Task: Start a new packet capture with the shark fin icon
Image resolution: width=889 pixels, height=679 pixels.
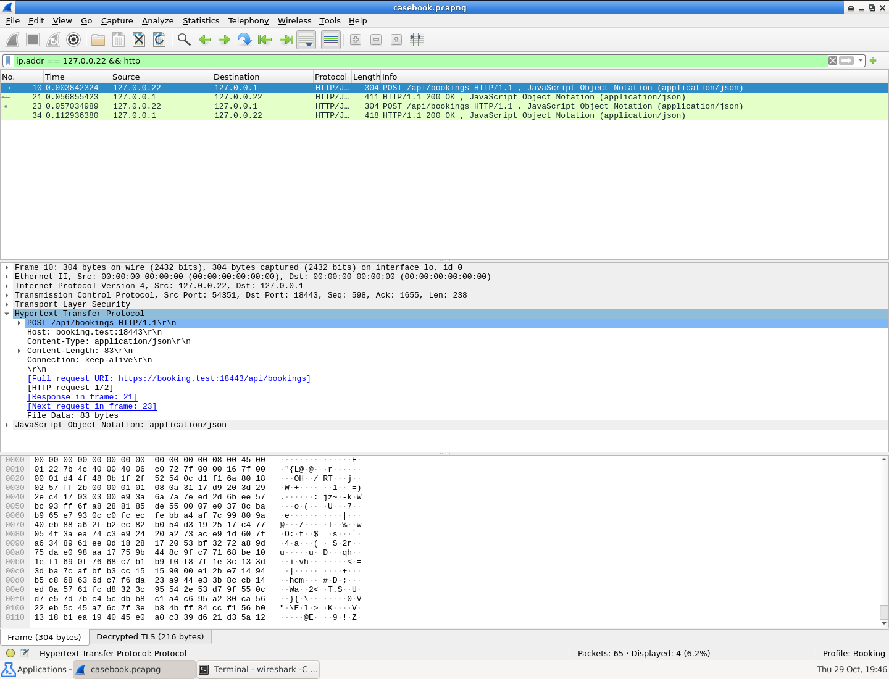Action: click(12, 40)
